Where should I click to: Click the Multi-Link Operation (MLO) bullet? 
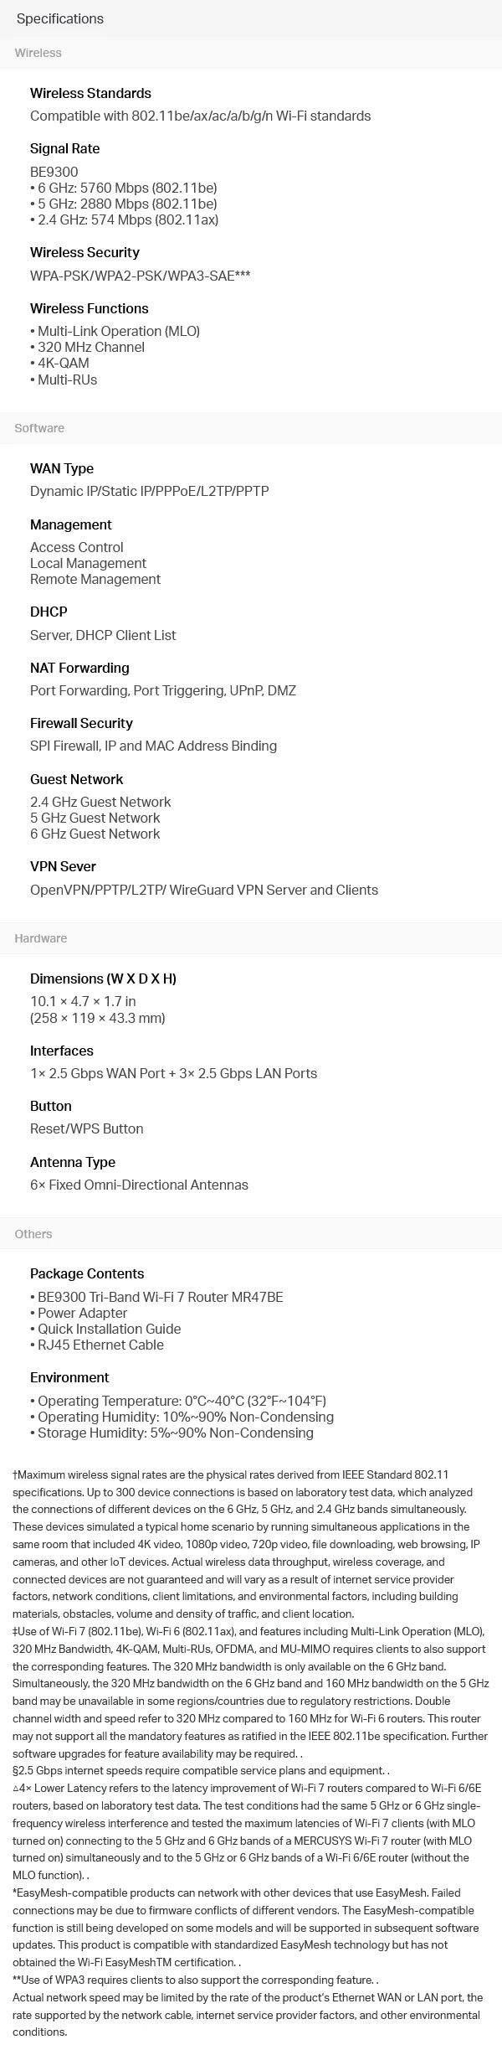[115, 331]
